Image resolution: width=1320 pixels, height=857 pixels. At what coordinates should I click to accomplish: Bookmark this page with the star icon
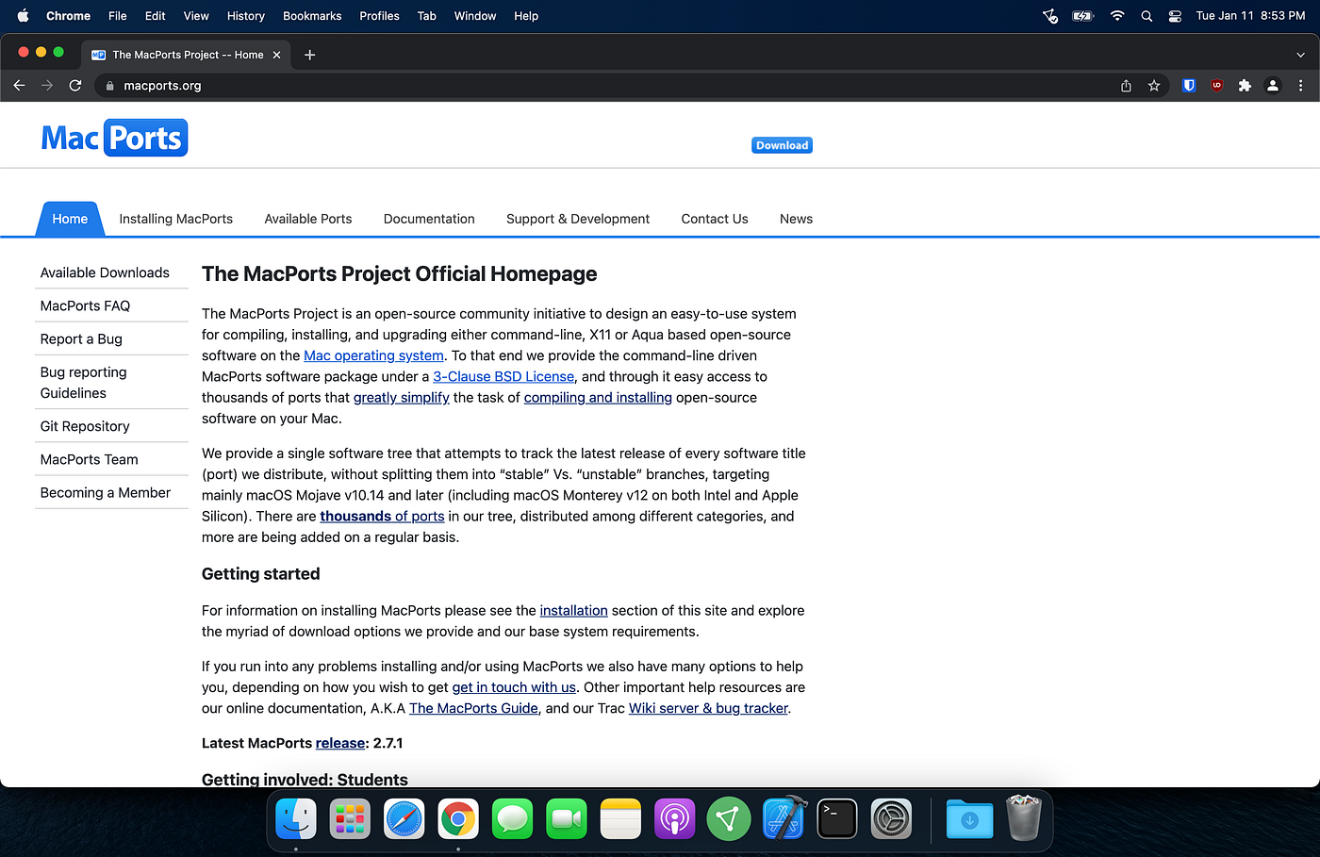1154,86
